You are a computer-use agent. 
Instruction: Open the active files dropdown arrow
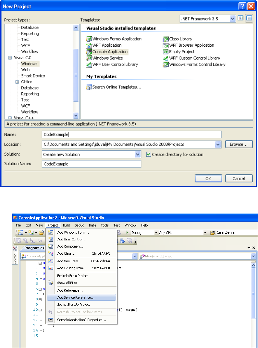click(249, 248)
